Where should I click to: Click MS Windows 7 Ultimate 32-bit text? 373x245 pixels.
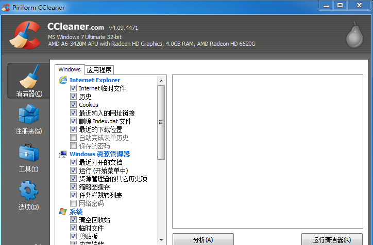pyautogui.click(x=84, y=37)
